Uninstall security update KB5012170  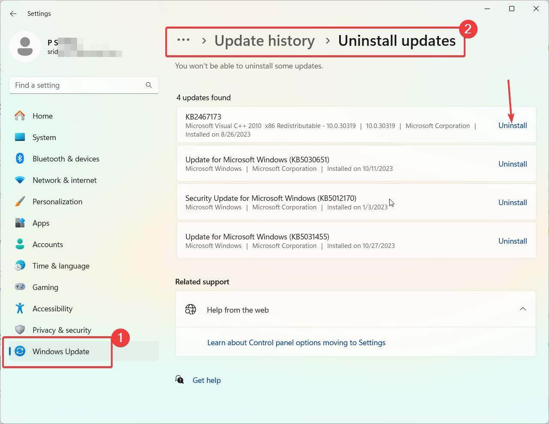(513, 203)
